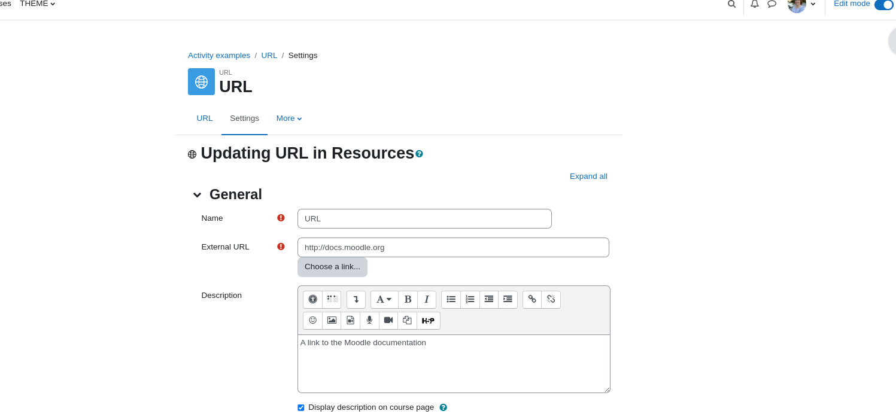Switch to the URL tab
This screenshot has height=420, width=896.
click(205, 118)
